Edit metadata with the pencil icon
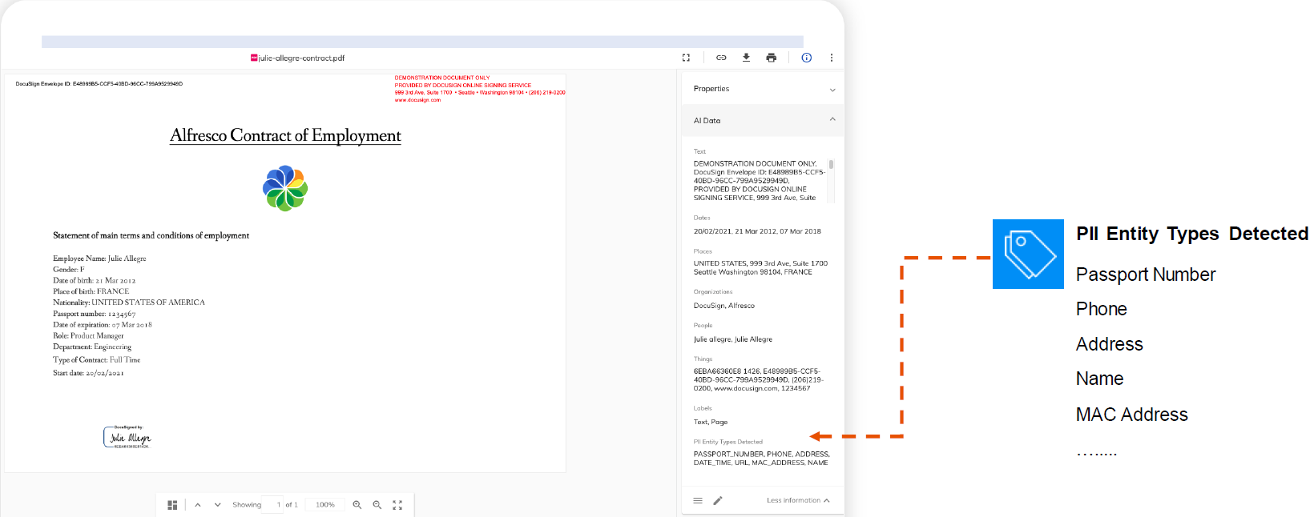 tap(718, 500)
